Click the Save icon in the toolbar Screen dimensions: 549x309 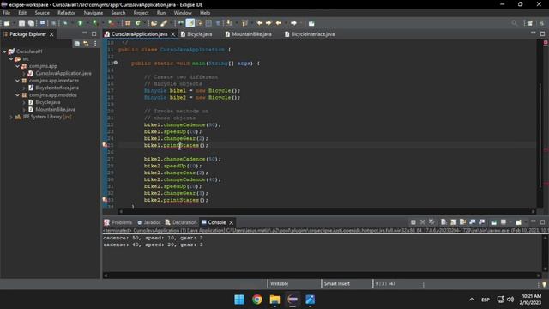click(x=21, y=23)
